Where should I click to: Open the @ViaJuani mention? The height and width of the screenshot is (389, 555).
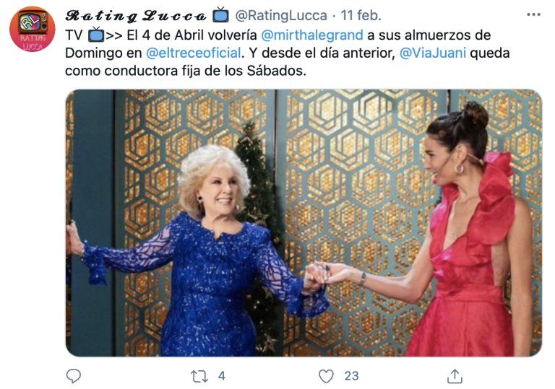(432, 53)
